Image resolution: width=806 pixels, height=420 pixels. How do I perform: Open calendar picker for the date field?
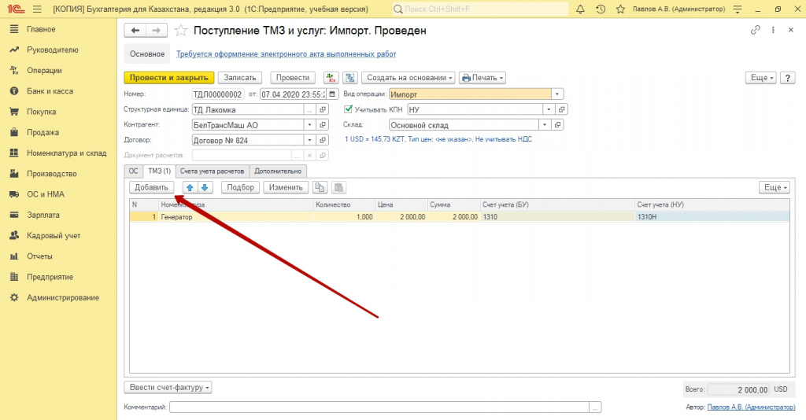333,94
